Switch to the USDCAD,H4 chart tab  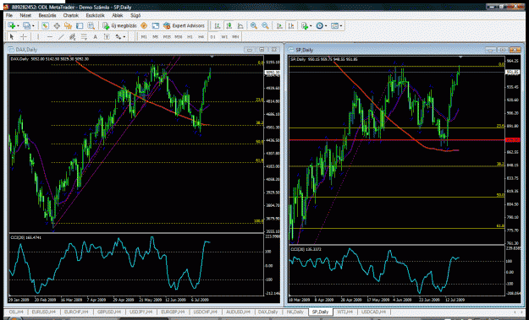tap(373, 312)
